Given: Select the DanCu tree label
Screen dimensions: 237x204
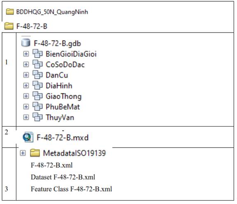Looking at the screenshot, I should [57, 75].
